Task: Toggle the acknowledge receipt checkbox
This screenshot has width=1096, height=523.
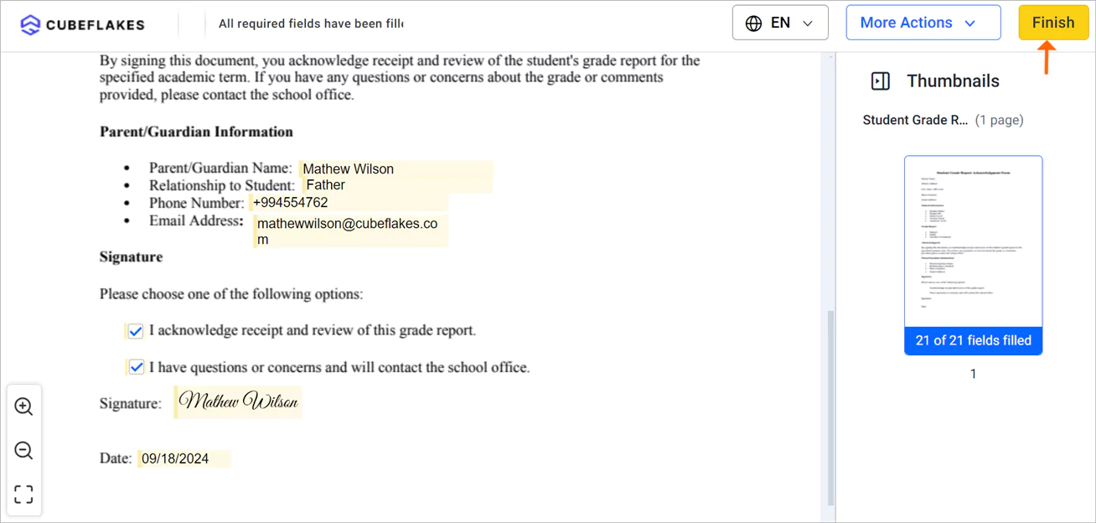Action: (136, 331)
